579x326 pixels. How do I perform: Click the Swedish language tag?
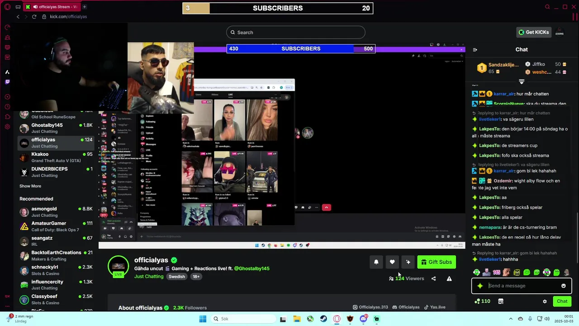click(x=177, y=277)
